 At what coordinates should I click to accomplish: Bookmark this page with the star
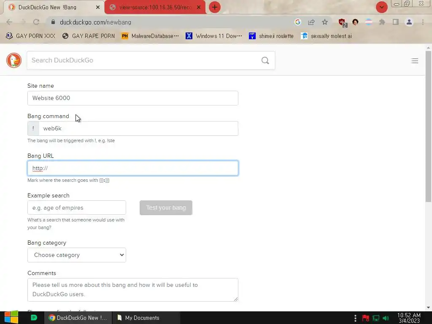click(325, 22)
